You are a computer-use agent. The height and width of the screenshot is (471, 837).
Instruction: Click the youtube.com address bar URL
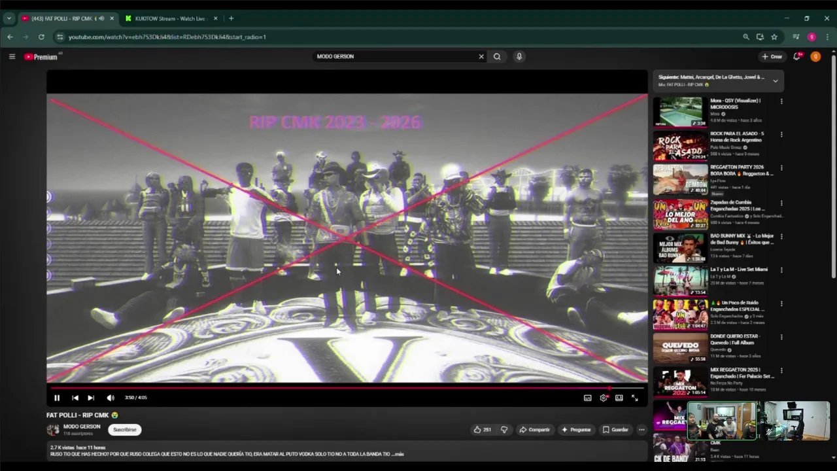click(x=167, y=37)
